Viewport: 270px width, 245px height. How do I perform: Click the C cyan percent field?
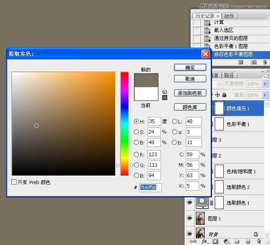point(192,155)
